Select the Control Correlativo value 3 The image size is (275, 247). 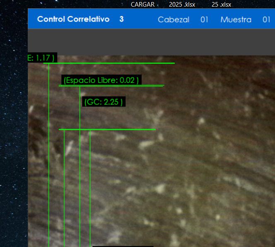pyautogui.click(x=121, y=19)
